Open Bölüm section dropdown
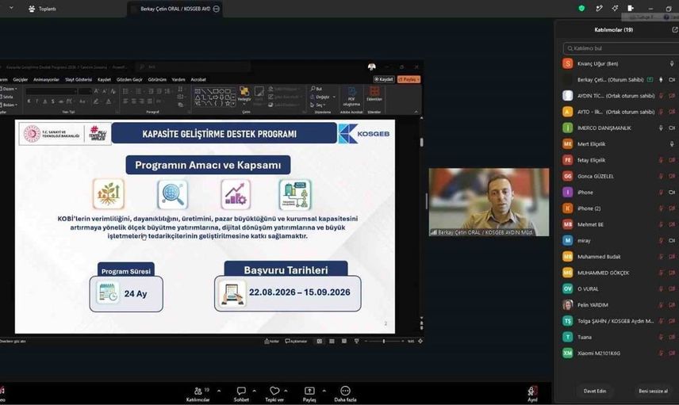Viewport: 679px width, 405px height. [x=9, y=105]
